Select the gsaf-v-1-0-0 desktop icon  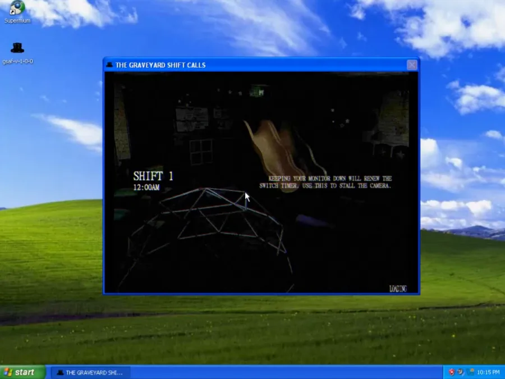pyautogui.click(x=17, y=53)
